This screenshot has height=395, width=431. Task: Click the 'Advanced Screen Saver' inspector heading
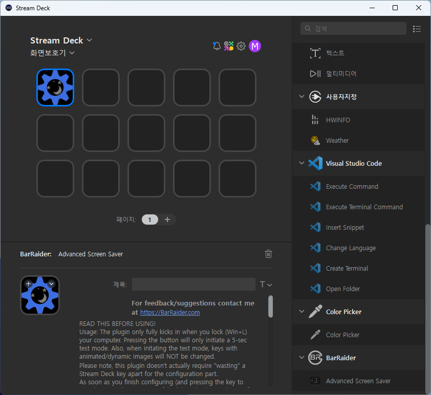91,254
